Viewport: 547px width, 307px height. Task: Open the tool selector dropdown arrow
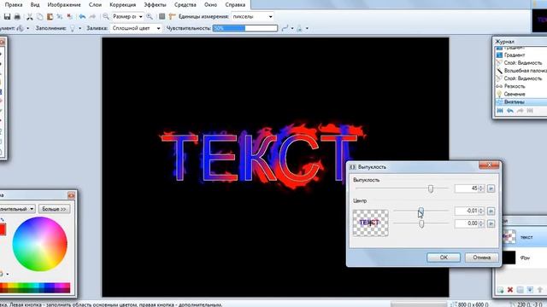click(27, 28)
